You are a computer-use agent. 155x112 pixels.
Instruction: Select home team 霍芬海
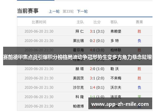tap(78, 50)
